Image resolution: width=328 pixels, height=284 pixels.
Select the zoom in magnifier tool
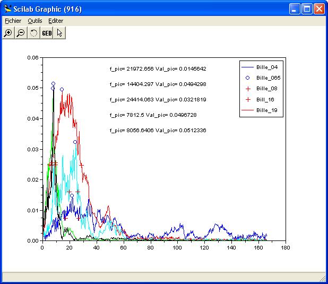(8, 33)
